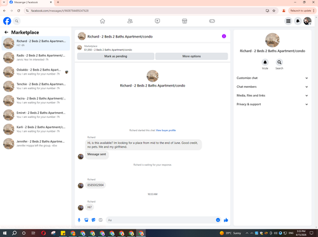Image resolution: width=318 pixels, height=237 pixels.
Task: Click Richard listing thumbnail in chat header
Action: pyautogui.click(x=82, y=36)
